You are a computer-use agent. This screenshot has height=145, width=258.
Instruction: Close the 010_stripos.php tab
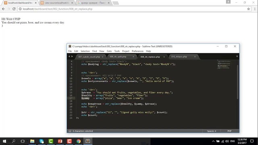click(x=195, y=57)
